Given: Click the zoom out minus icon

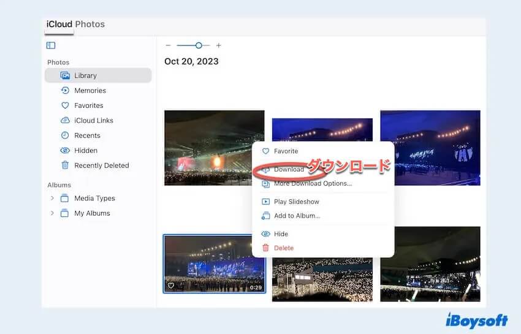Looking at the screenshot, I should (x=169, y=45).
